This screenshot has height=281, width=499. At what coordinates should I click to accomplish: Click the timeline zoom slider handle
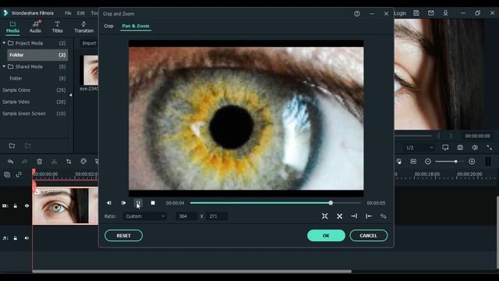pos(455,162)
